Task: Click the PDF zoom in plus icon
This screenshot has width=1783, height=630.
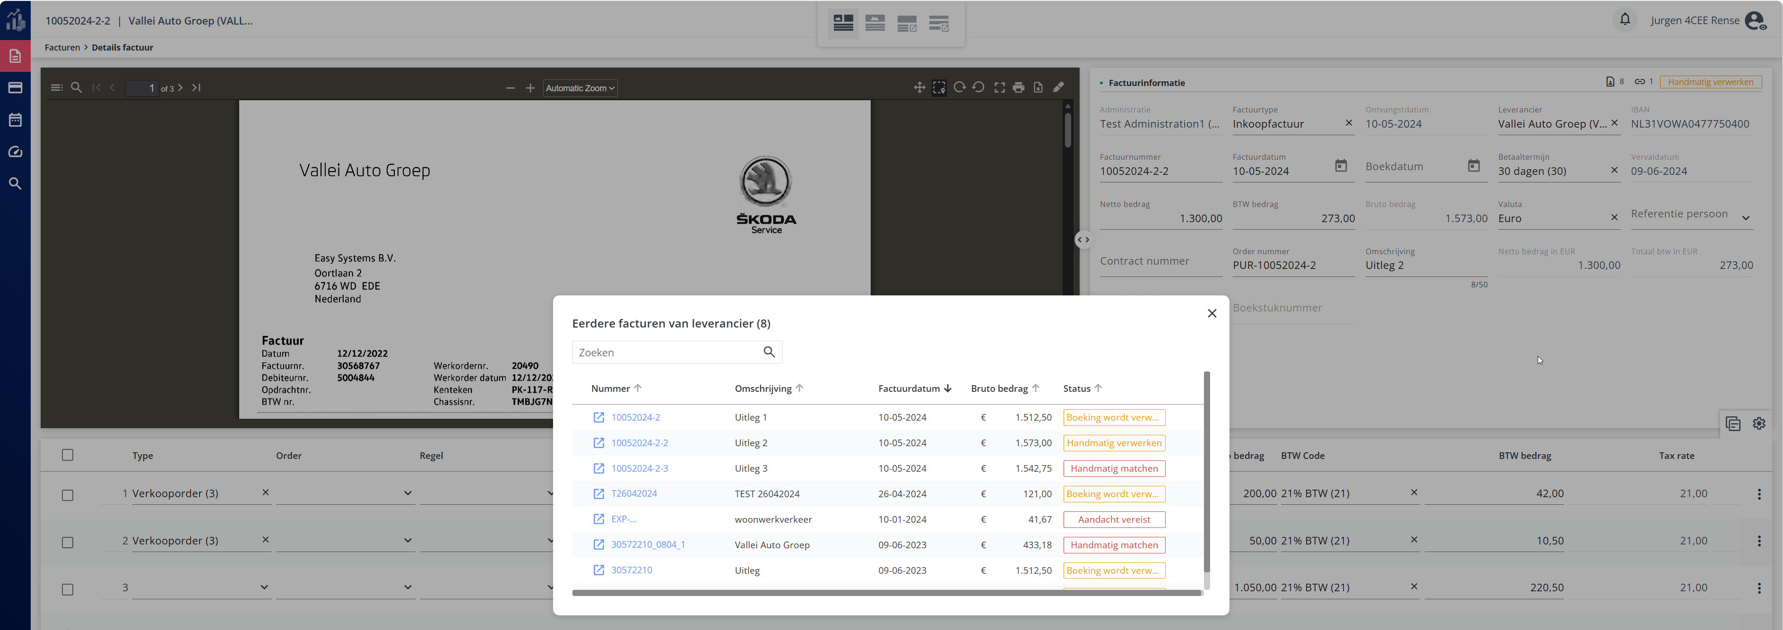Action: (530, 88)
